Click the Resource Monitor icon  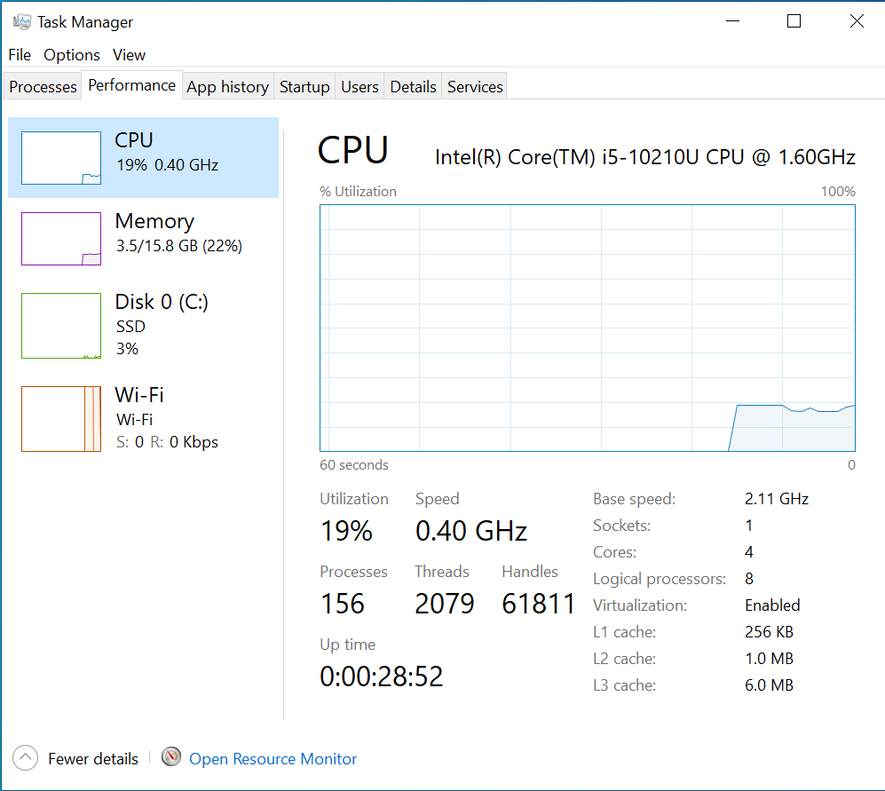coord(171,758)
